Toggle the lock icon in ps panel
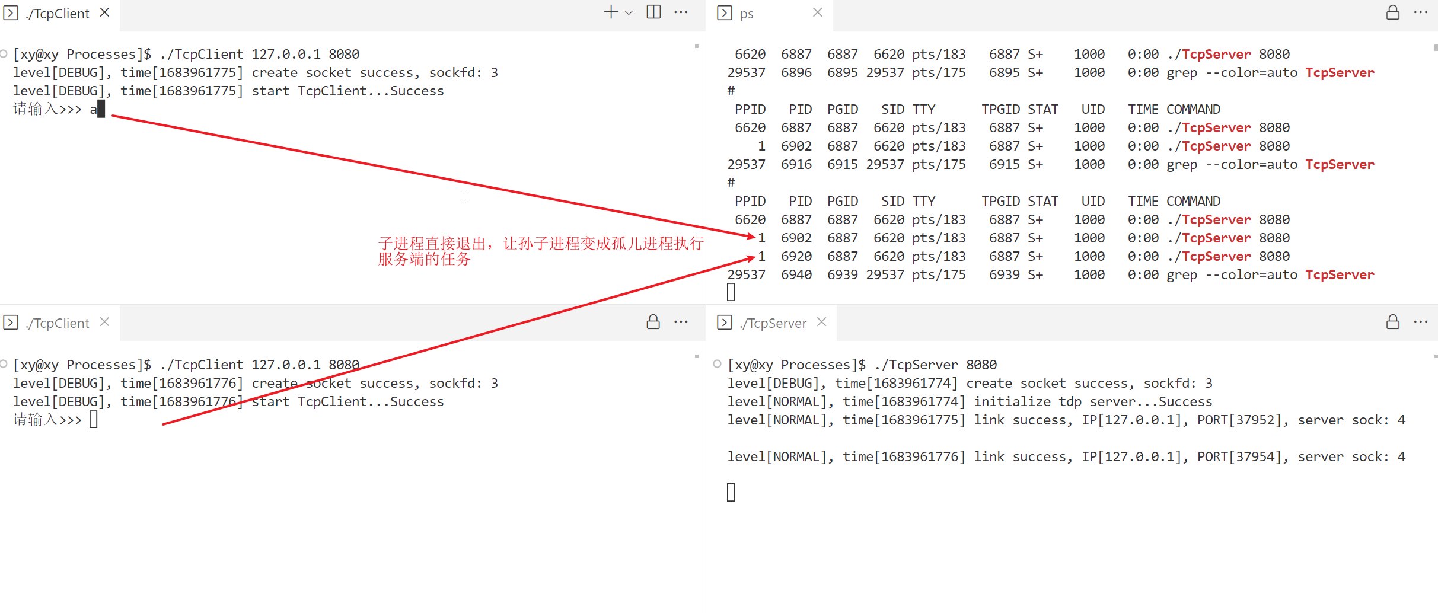 click(x=1392, y=12)
